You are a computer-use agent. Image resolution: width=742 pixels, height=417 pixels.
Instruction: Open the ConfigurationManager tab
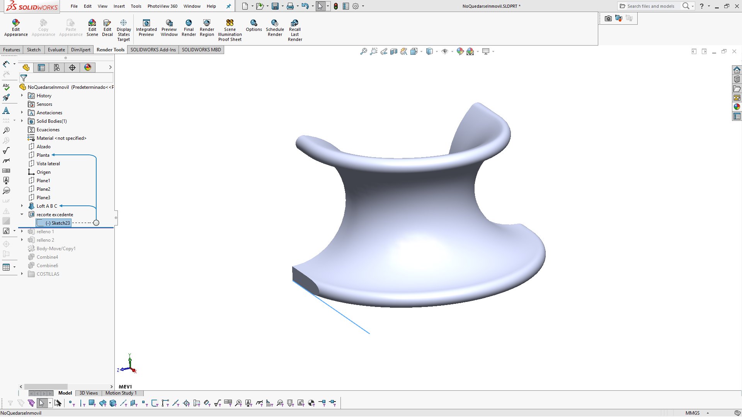[57, 68]
